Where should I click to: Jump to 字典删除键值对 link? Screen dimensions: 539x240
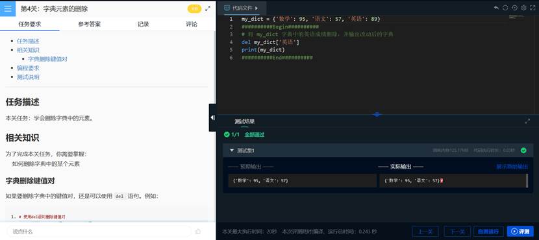[x=47, y=59]
